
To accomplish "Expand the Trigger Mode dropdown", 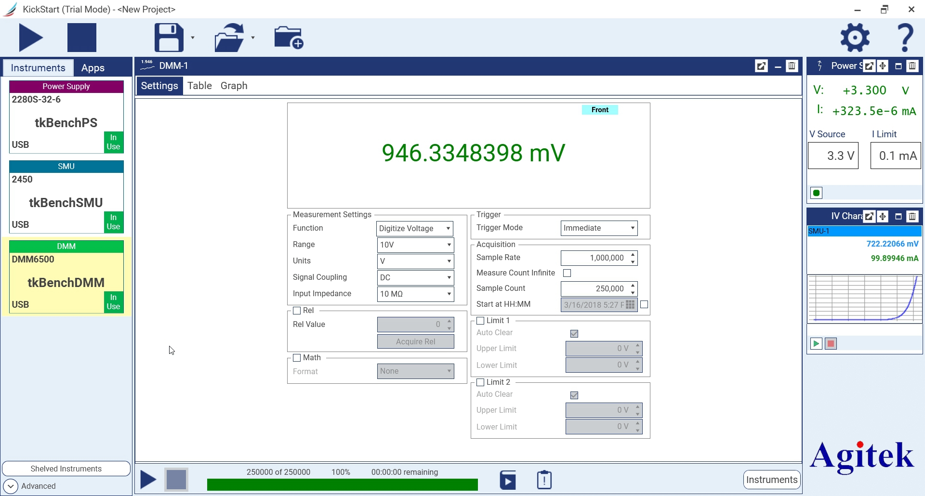I will point(599,228).
